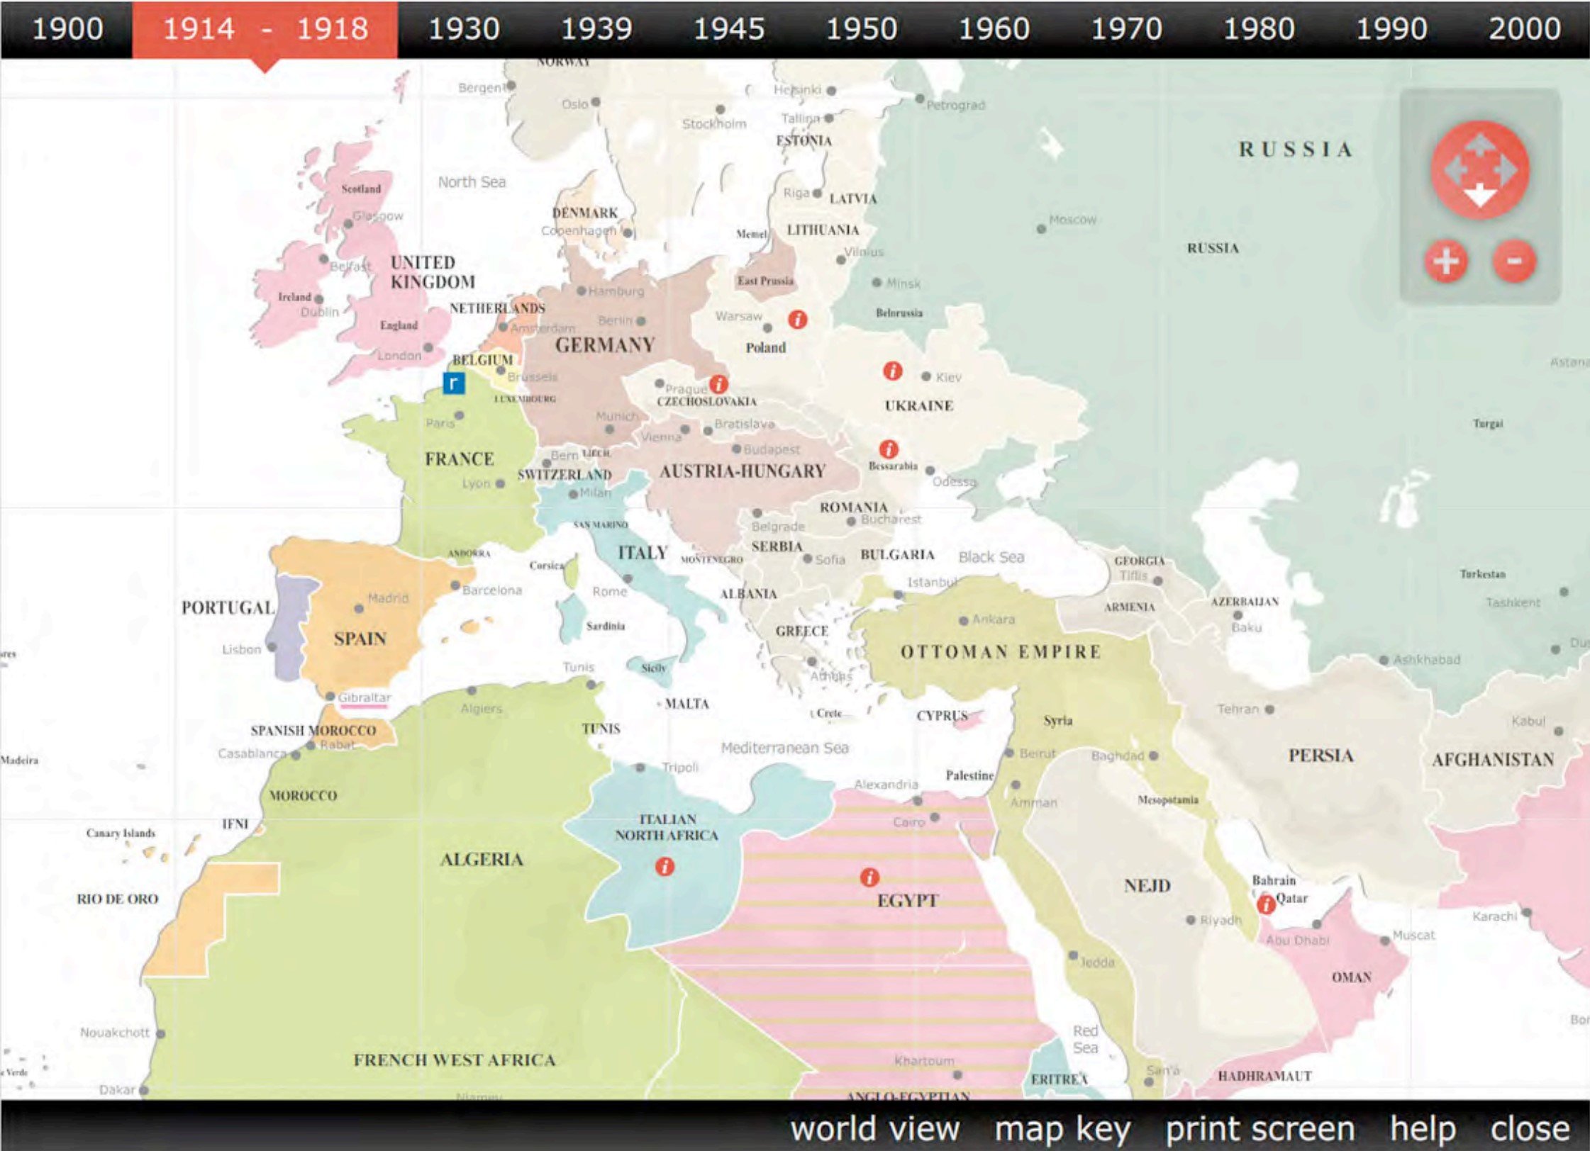Select the 1900 timeline year

point(67,29)
